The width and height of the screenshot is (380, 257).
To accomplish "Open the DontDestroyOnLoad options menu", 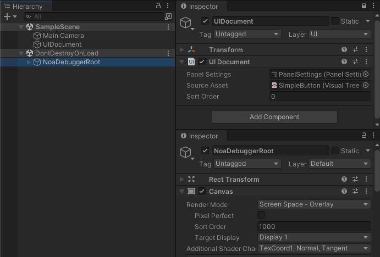I will click(x=168, y=53).
